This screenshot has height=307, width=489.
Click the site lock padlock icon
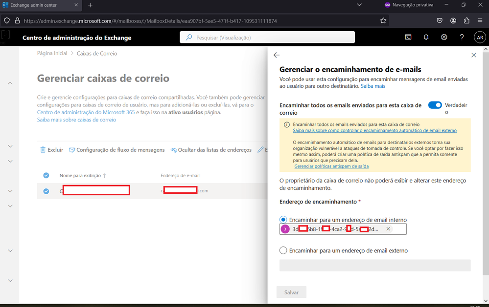[18, 21]
